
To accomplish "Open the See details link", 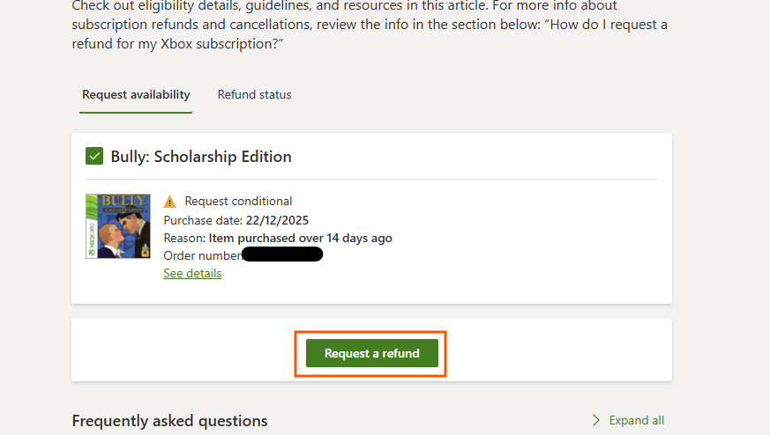I will (192, 274).
